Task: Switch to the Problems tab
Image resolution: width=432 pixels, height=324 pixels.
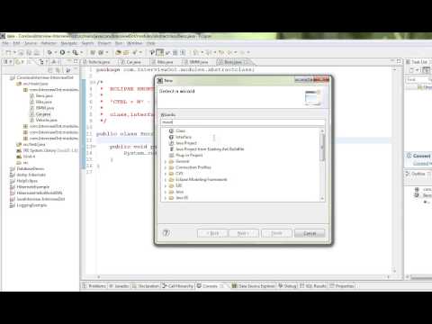Action: [94, 286]
